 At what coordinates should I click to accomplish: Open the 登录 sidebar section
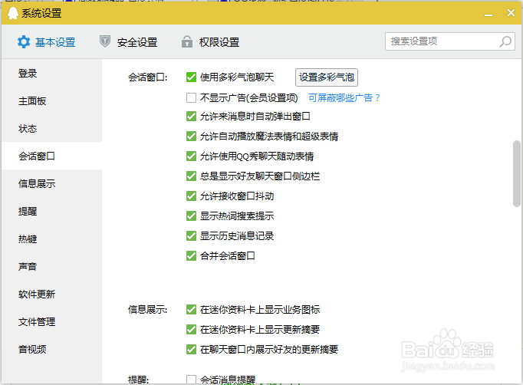pos(51,74)
